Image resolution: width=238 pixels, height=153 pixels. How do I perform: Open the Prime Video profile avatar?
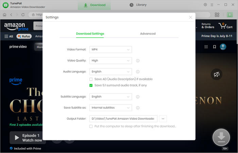(223, 47)
